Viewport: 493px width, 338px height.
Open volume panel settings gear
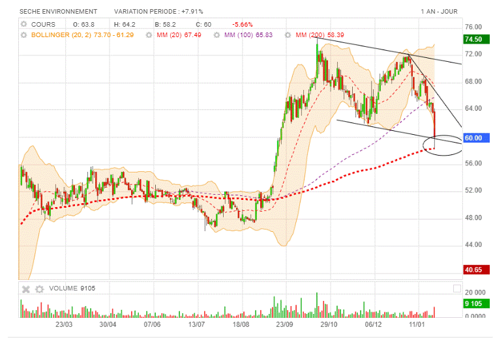point(39,289)
